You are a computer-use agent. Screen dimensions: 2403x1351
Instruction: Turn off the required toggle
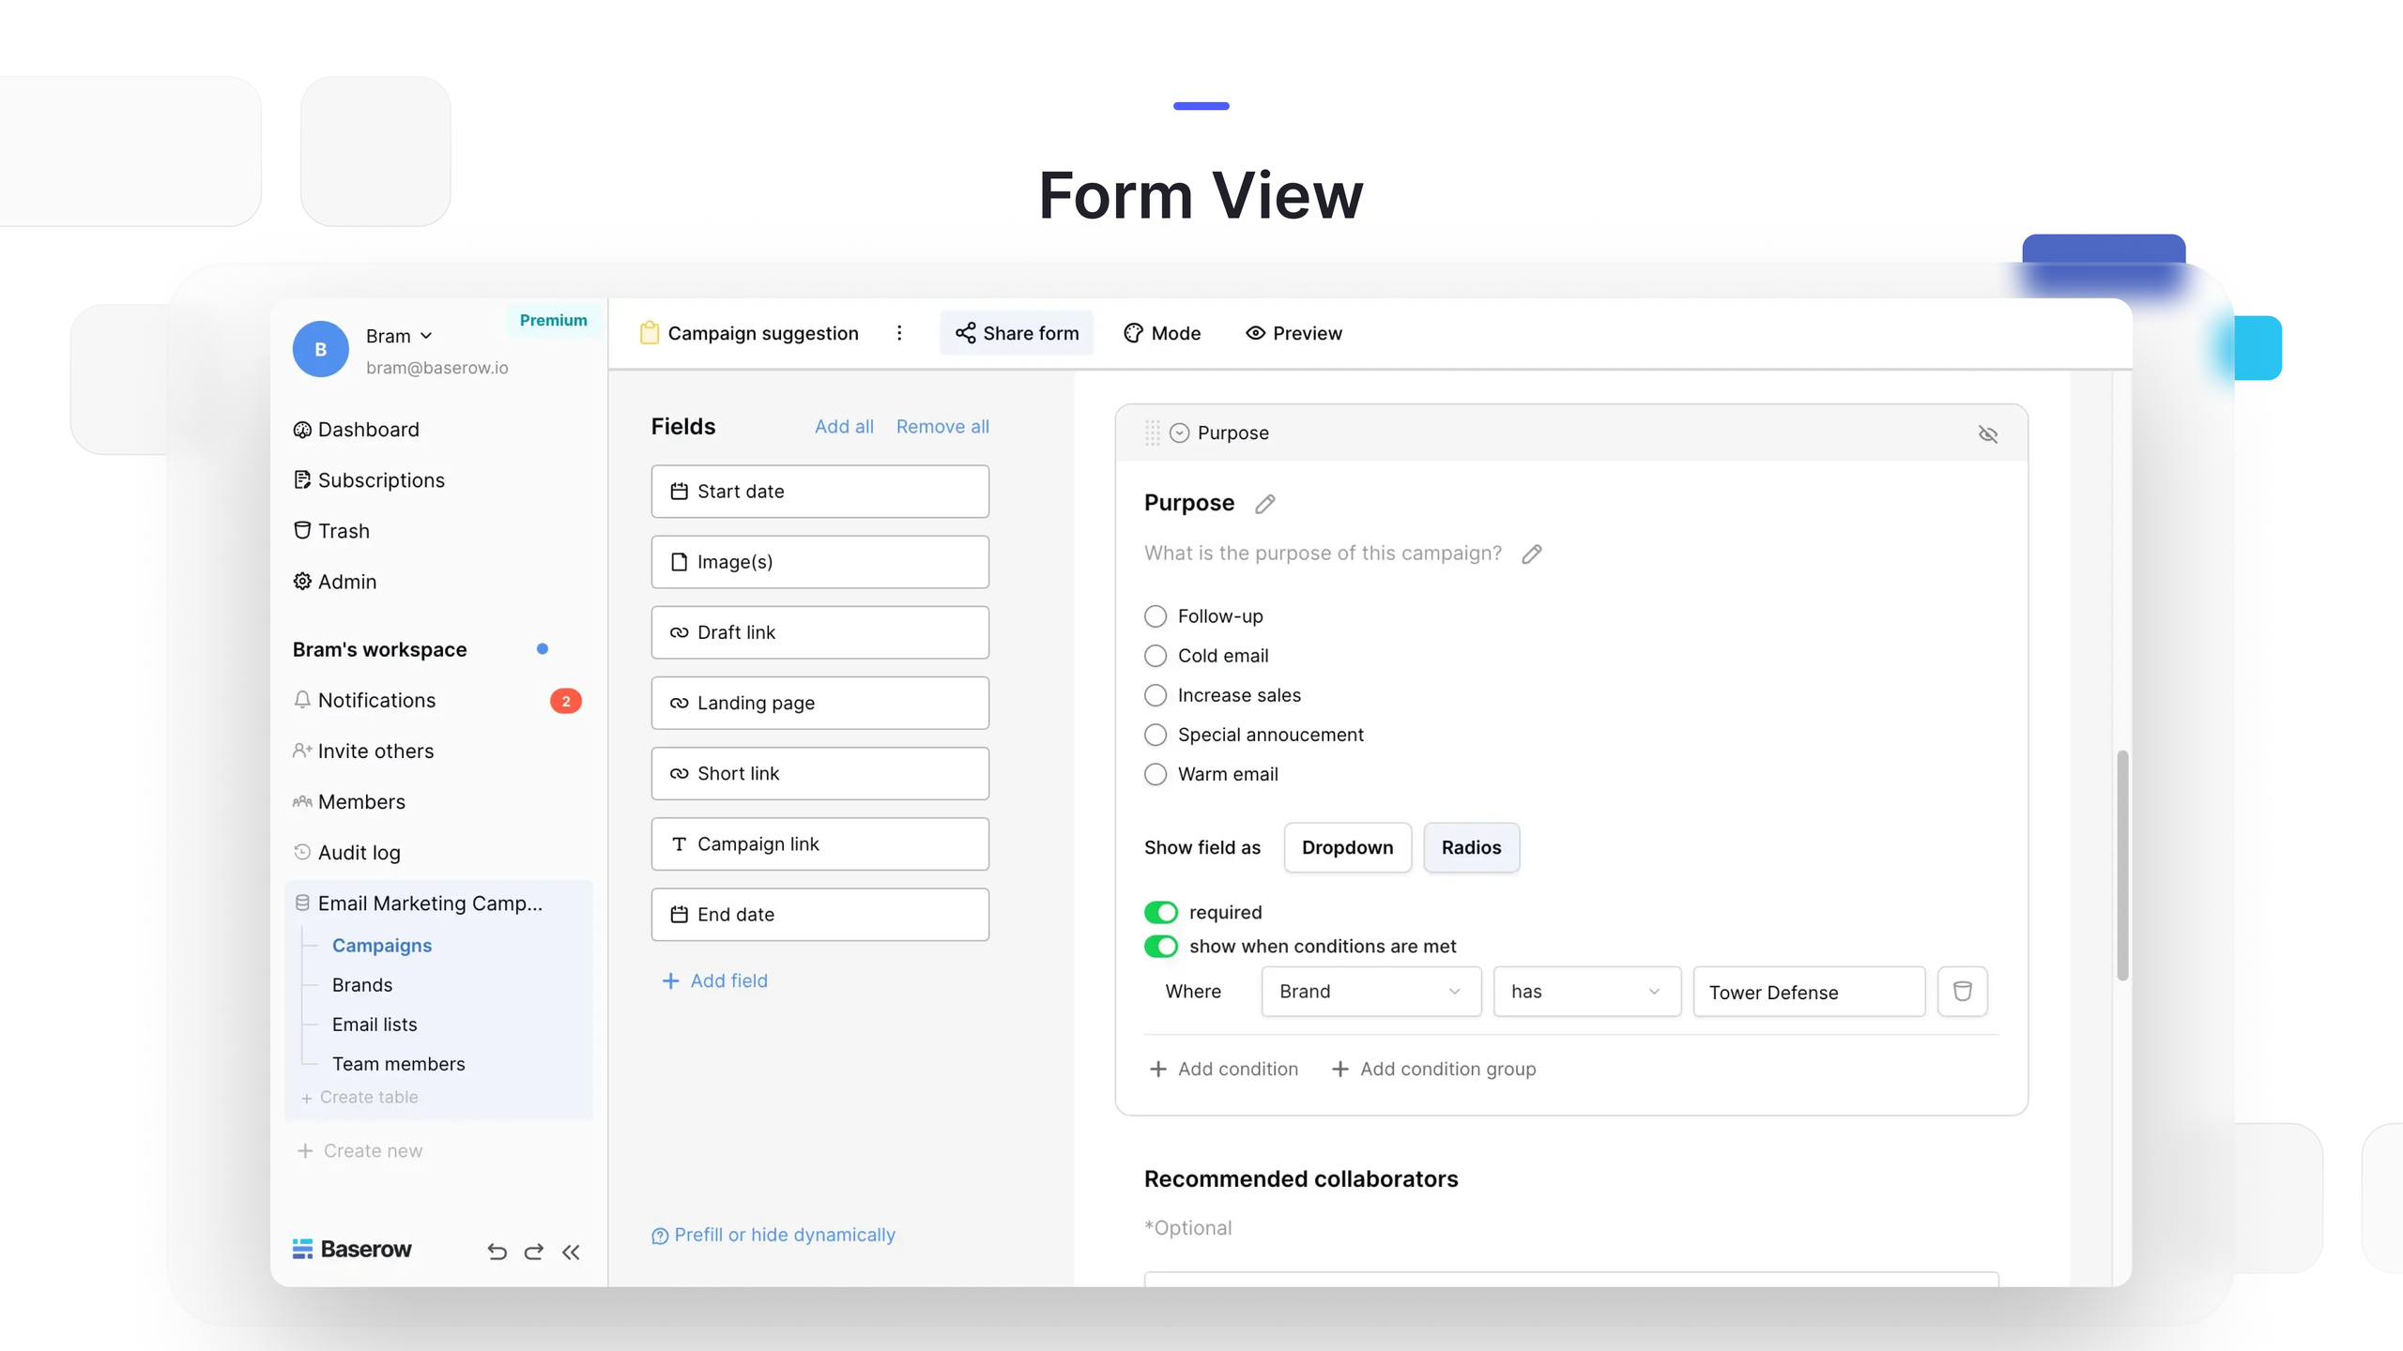coord(1161,912)
